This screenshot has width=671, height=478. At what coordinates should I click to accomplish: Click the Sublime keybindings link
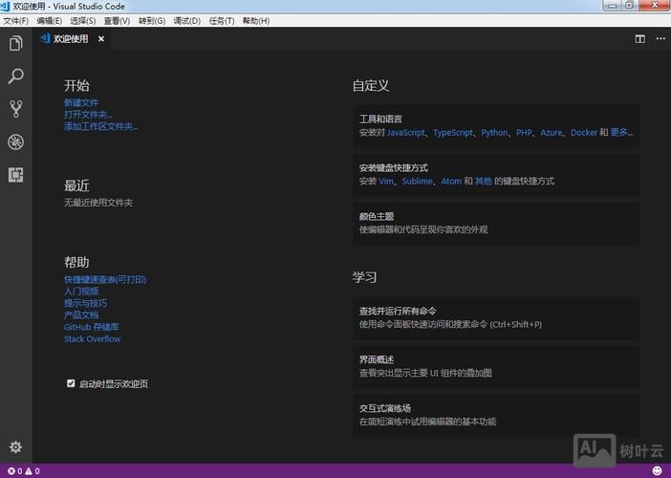point(418,181)
